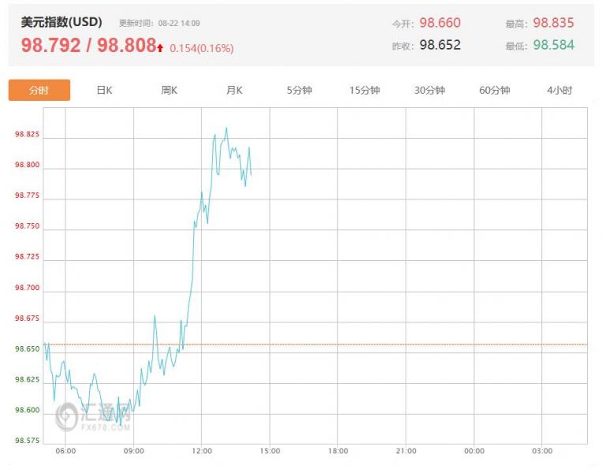Click the 今开 value 98.660
The height and width of the screenshot is (473, 606).
pos(440,23)
